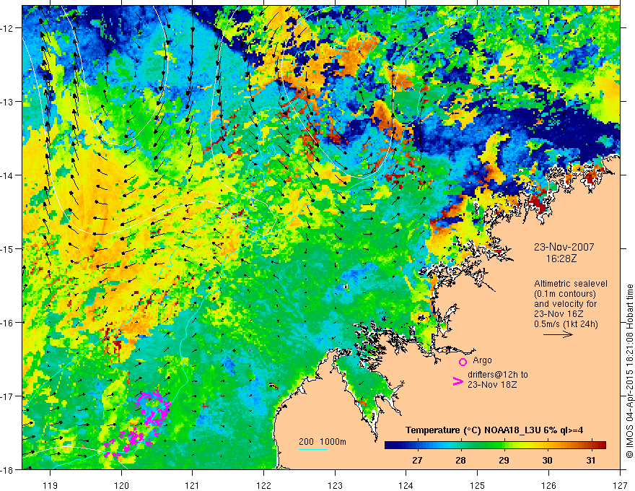Click the latitude label -15
635x491 pixels.
click(8, 248)
